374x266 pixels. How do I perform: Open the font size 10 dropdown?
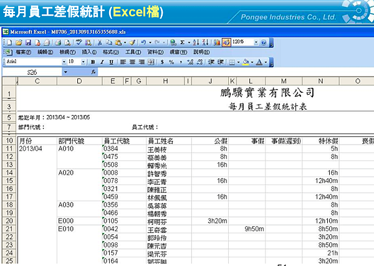pyautogui.click(x=83, y=62)
